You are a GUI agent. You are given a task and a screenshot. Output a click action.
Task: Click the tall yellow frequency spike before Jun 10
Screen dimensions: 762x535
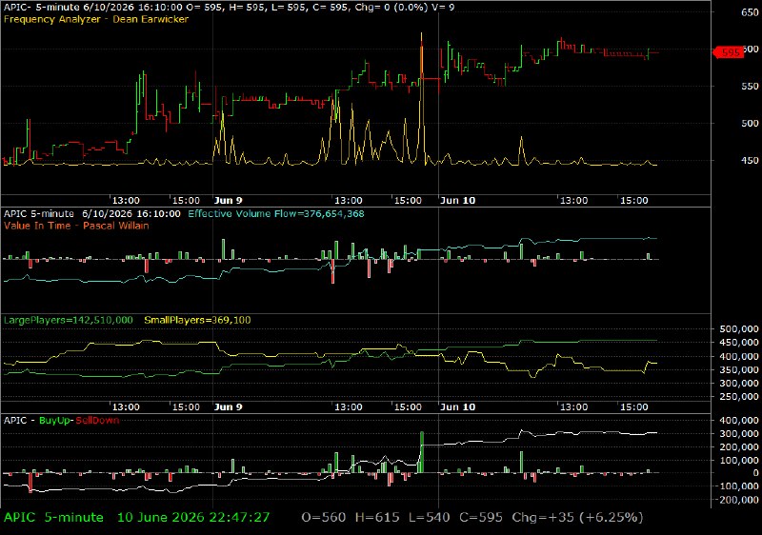pyautogui.click(x=421, y=97)
